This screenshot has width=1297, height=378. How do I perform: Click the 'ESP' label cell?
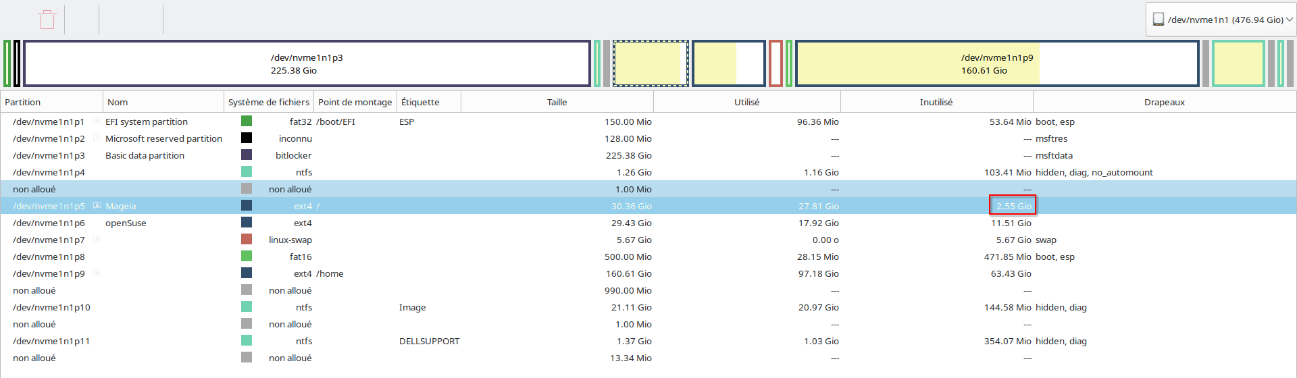(407, 122)
